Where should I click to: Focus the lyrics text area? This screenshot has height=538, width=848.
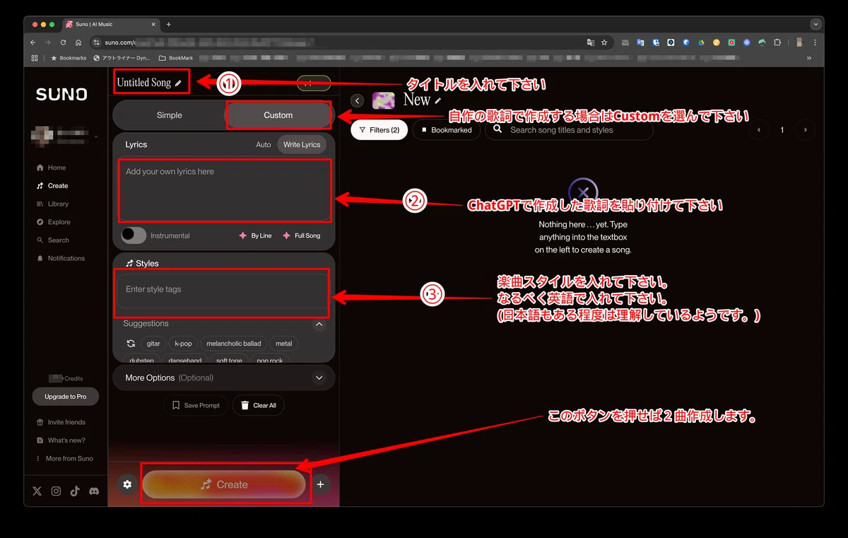[x=224, y=189]
